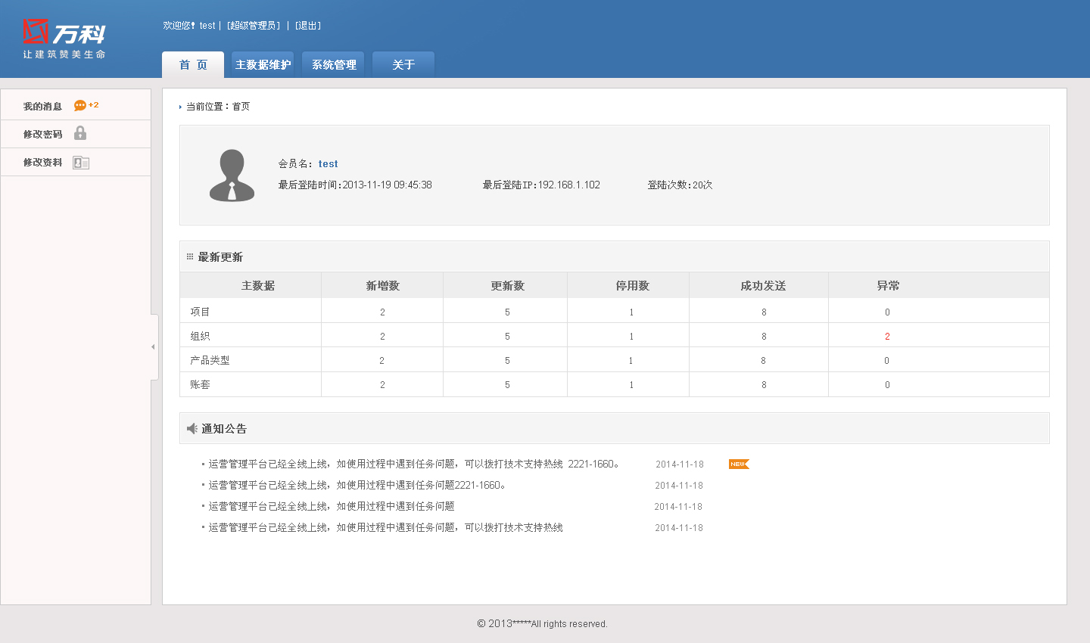The width and height of the screenshot is (1090, 643).
Task: Click 异常 value 0 in 账套 row
Action: [887, 385]
